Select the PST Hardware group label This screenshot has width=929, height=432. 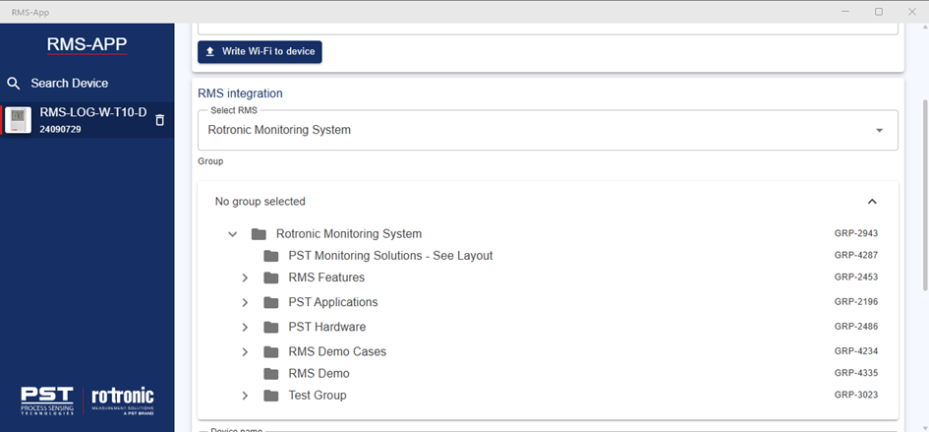tap(327, 328)
